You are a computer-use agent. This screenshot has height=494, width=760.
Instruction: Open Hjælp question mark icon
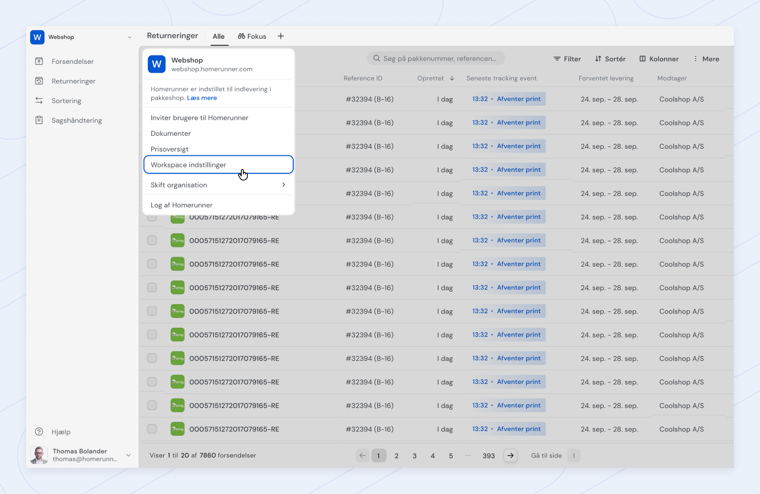coord(39,432)
